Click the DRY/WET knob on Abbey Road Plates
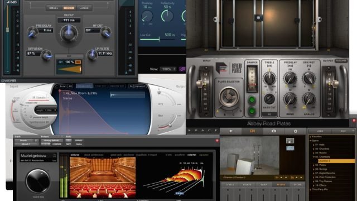The width and height of the screenshot is (357, 201). pyautogui.click(x=309, y=78)
